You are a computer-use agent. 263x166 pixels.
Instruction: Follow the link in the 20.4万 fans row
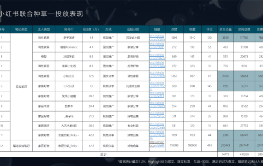pyautogui.click(x=157, y=106)
